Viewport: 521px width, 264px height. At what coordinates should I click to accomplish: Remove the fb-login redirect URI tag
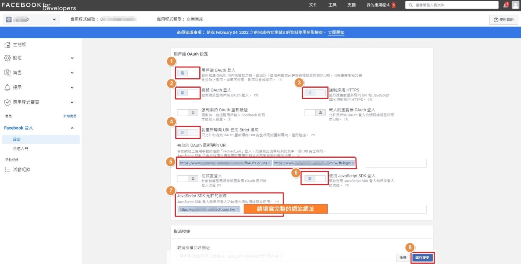353,163
